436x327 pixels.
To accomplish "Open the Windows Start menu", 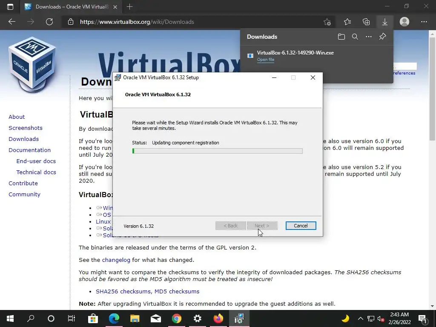I will pos(10,318).
